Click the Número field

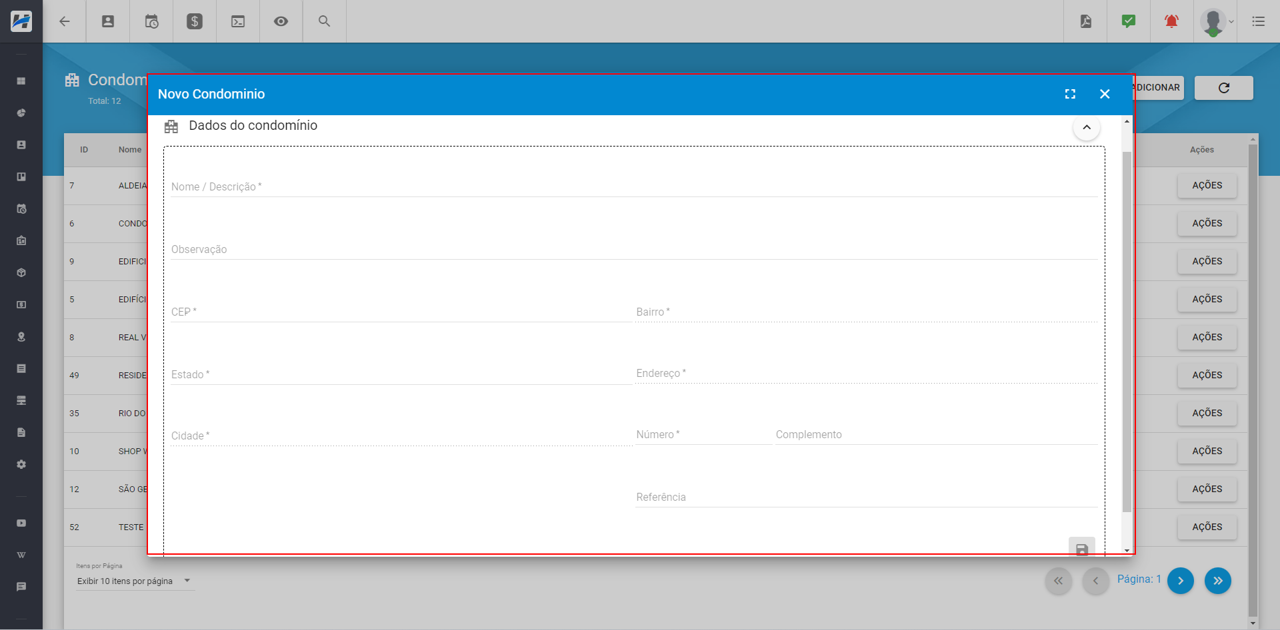point(703,434)
